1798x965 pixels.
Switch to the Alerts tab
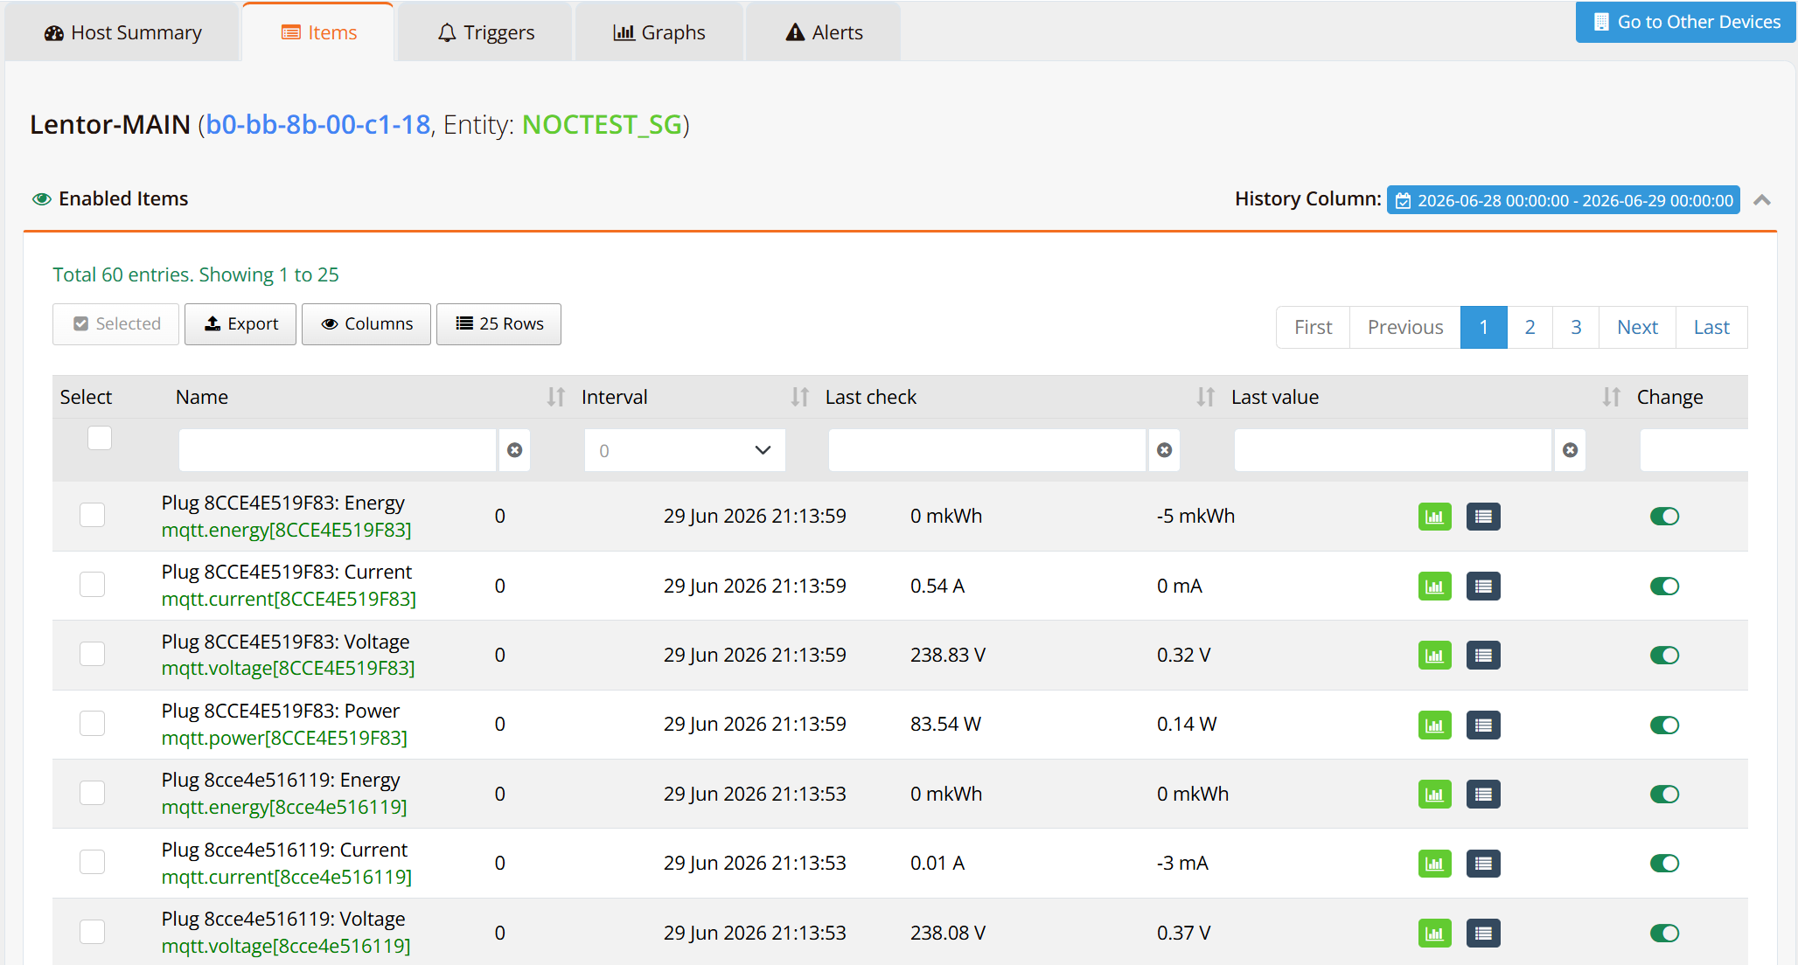click(824, 32)
